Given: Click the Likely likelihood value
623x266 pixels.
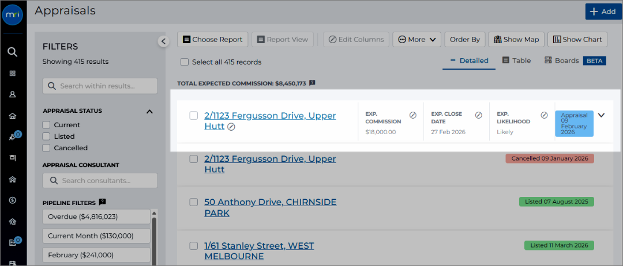Looking at the screenshot, I should (x=505, y=132).
